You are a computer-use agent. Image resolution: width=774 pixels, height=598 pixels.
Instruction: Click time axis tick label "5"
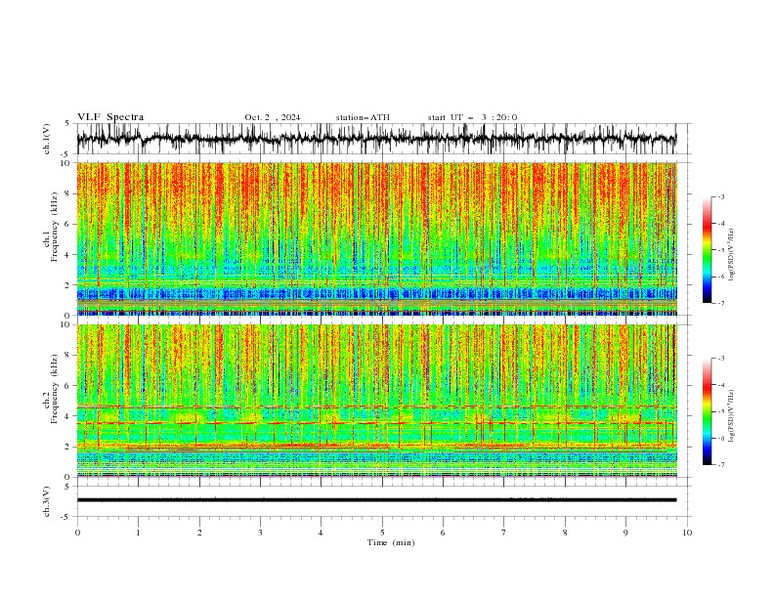(x=382, y=533)
